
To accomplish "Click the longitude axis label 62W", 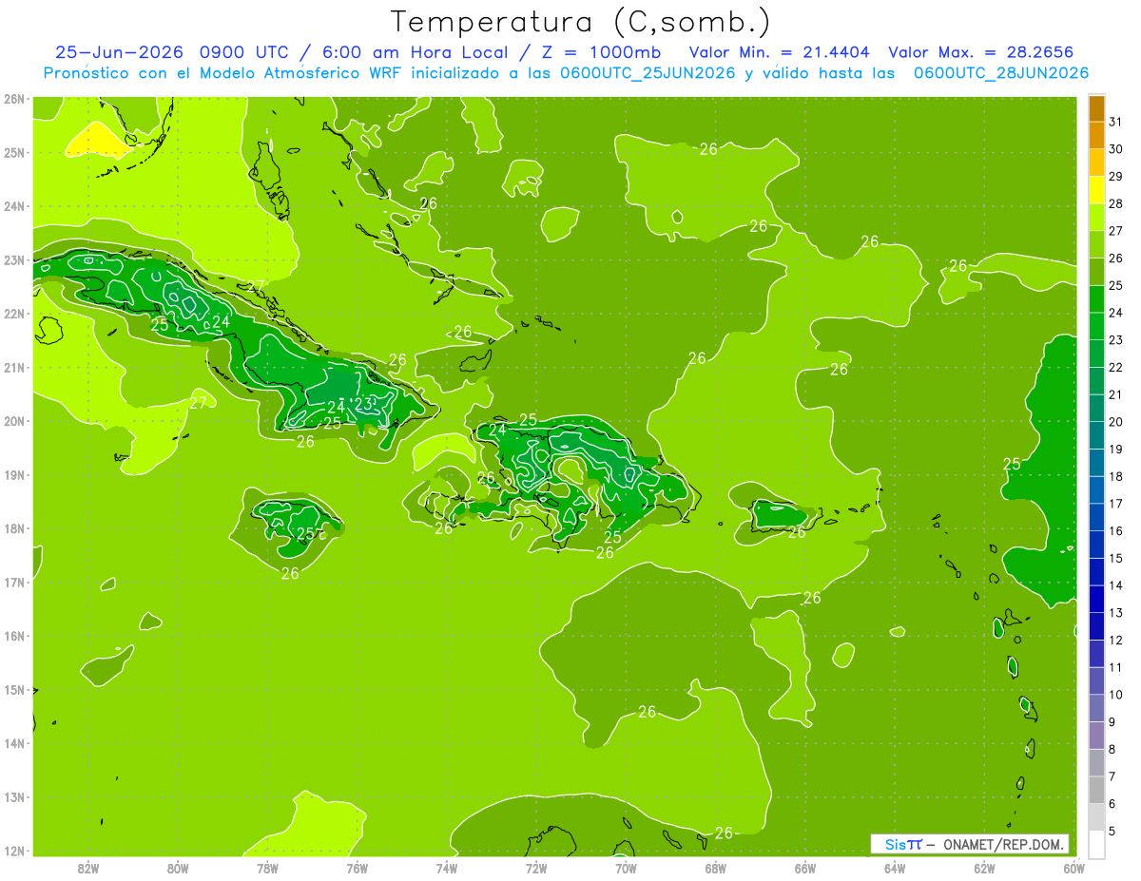I will click(984, 868).
